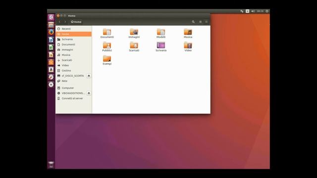
Task: Launch Firefox from the launcher
Action: pyautogui.click(x=51, y=32)
